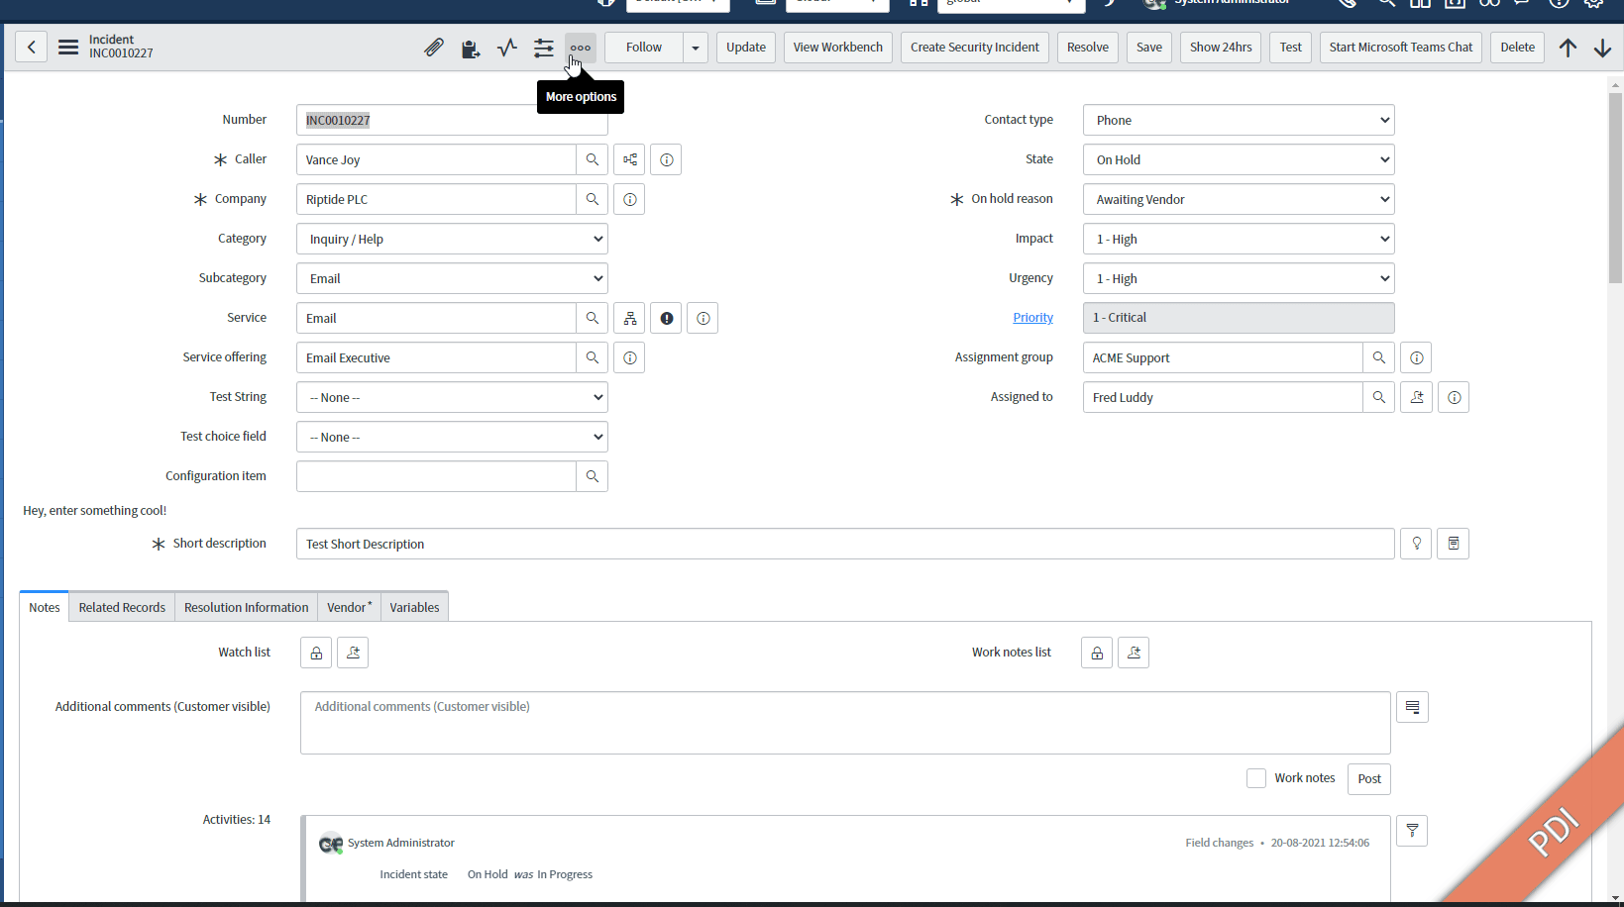The height and width of the screenshot is (907, 1624).
Task: Click inside the Configuration item field
Action: (436, 476)
